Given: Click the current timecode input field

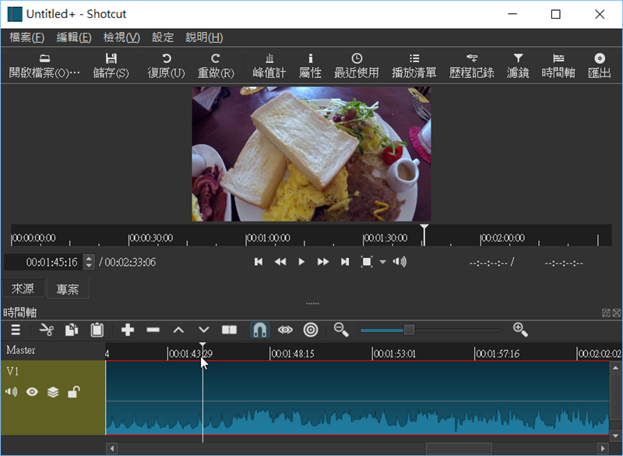Looking at the screenshot, I should coord(43,262).
